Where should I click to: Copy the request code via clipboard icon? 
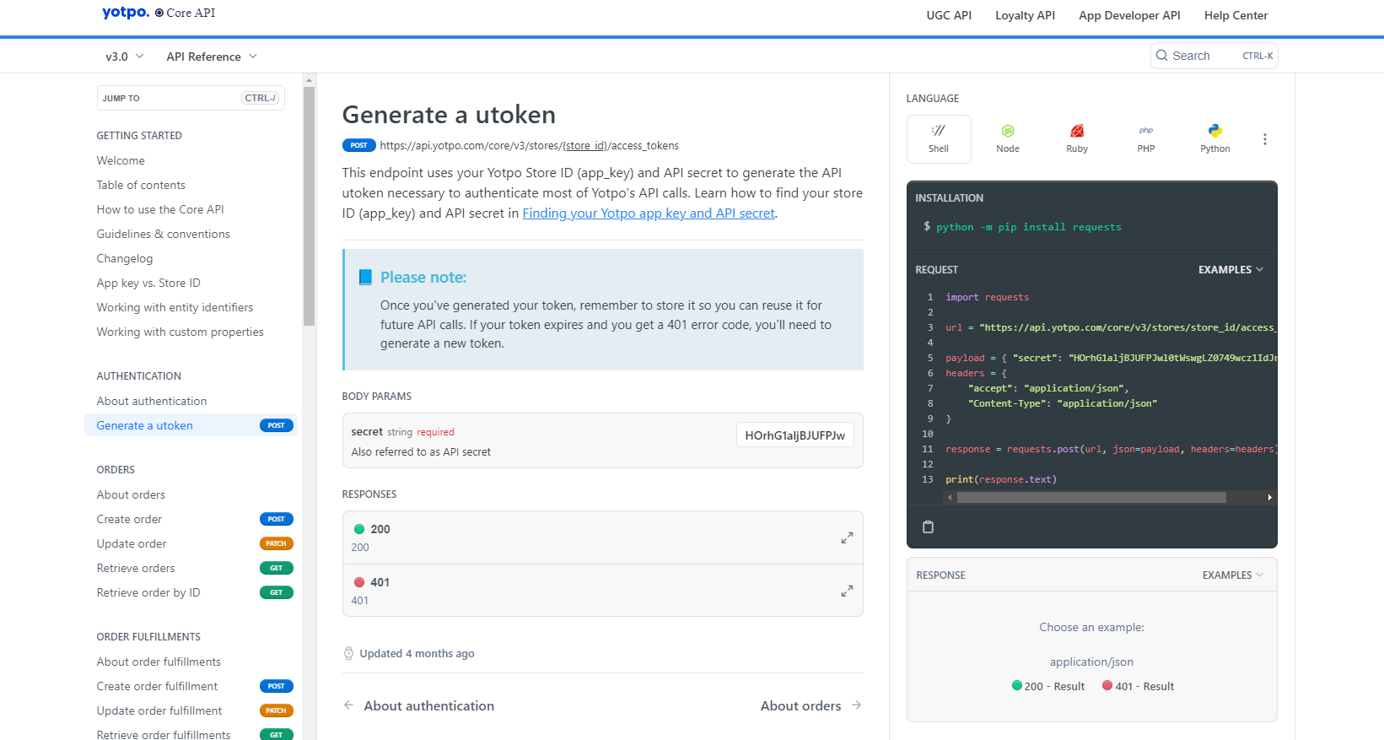(x=928, y=527)
